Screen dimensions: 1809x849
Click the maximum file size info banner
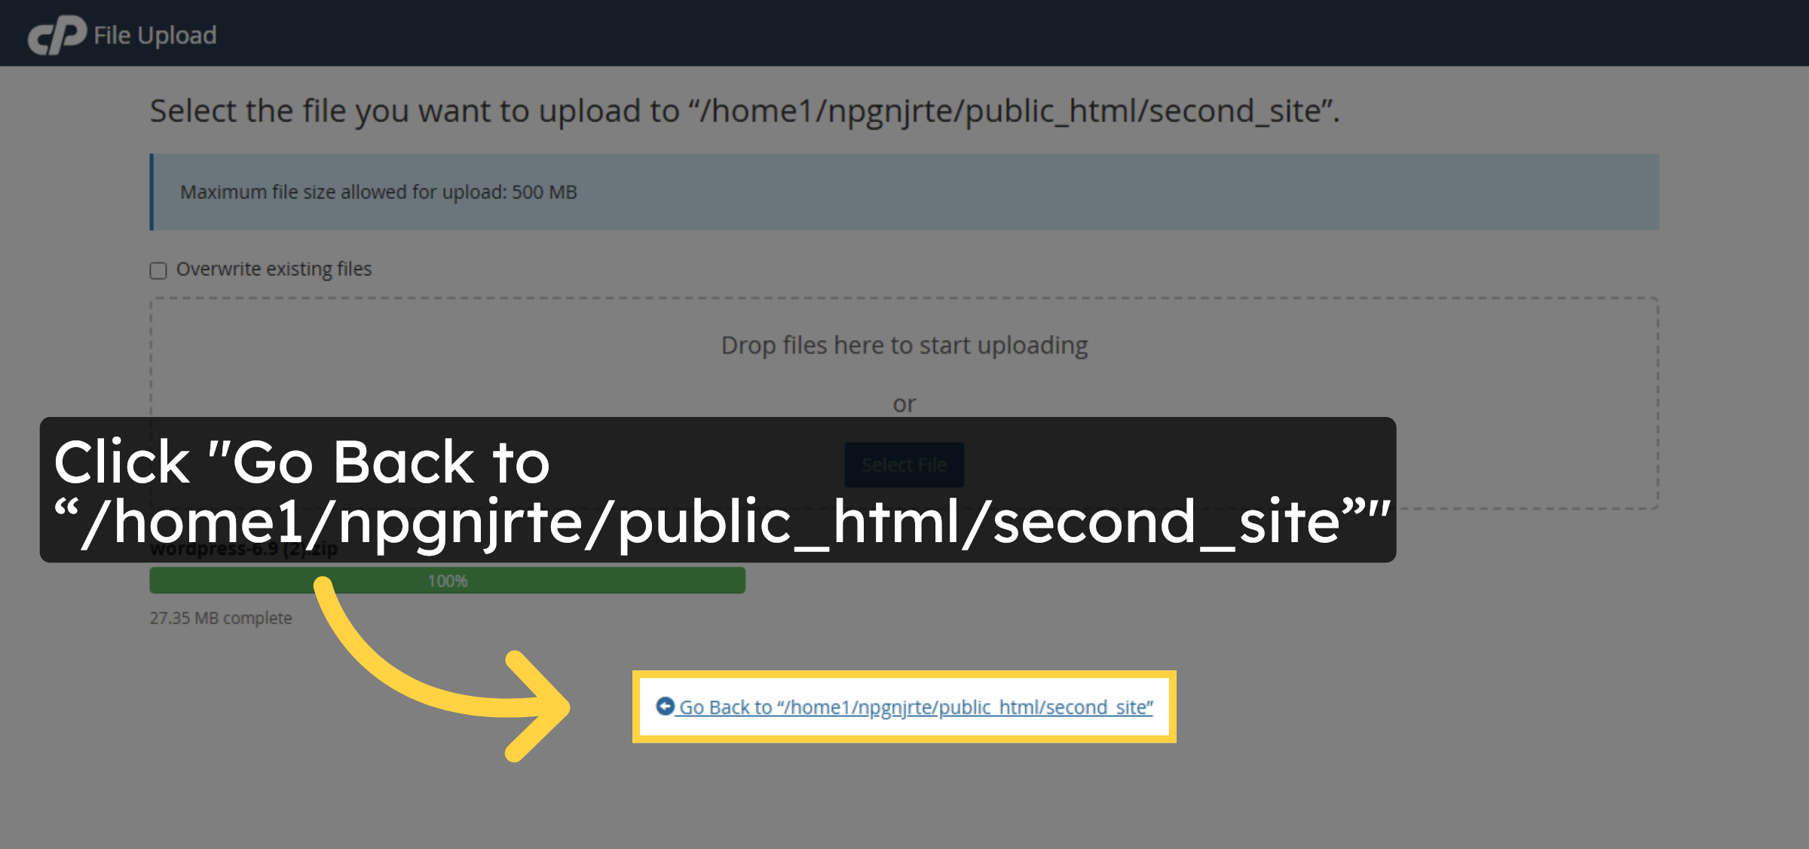click(904, 192)
